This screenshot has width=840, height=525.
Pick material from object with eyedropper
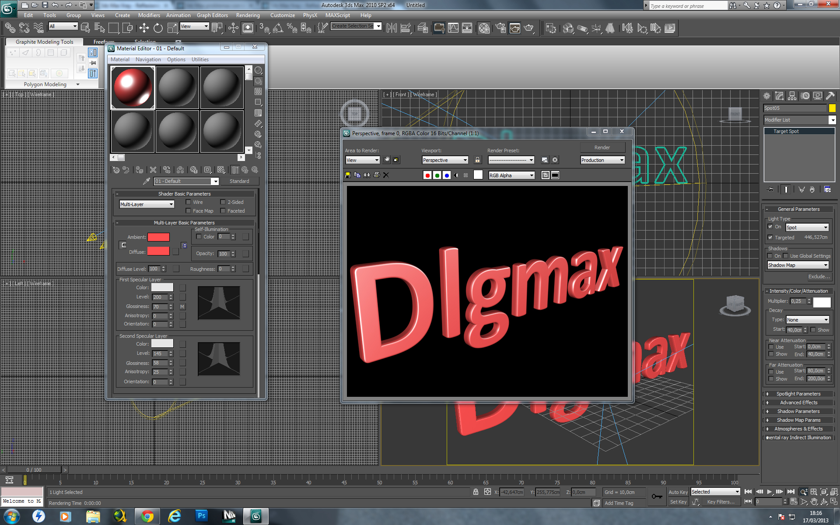[147, 181]
